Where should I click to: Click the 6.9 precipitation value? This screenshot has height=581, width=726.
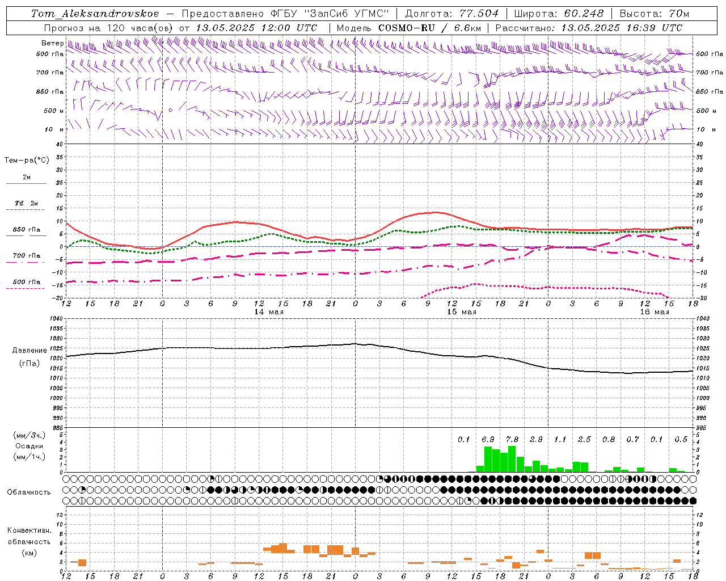488,440
